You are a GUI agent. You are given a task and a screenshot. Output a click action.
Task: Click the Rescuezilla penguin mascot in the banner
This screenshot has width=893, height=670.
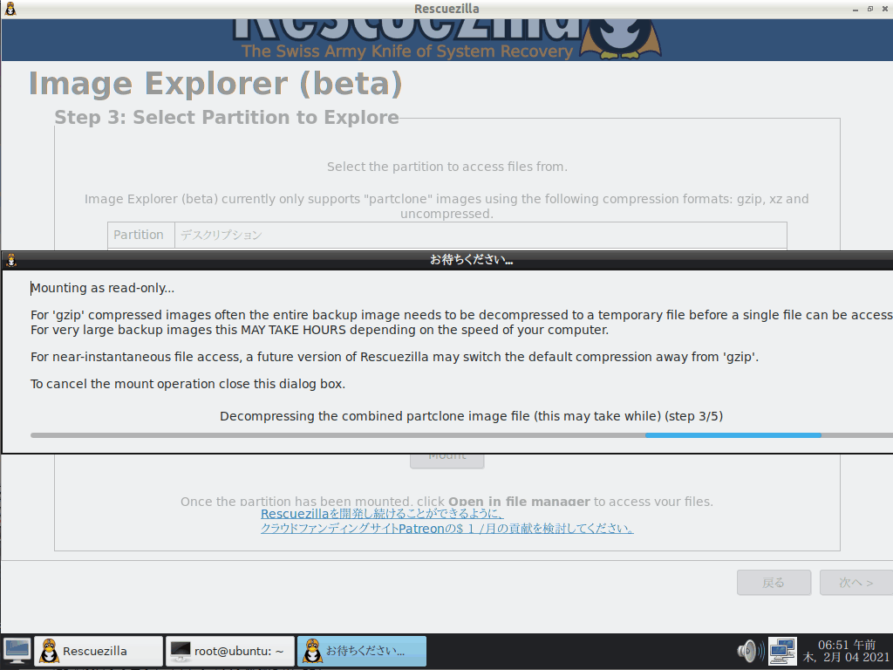(620, 38)
